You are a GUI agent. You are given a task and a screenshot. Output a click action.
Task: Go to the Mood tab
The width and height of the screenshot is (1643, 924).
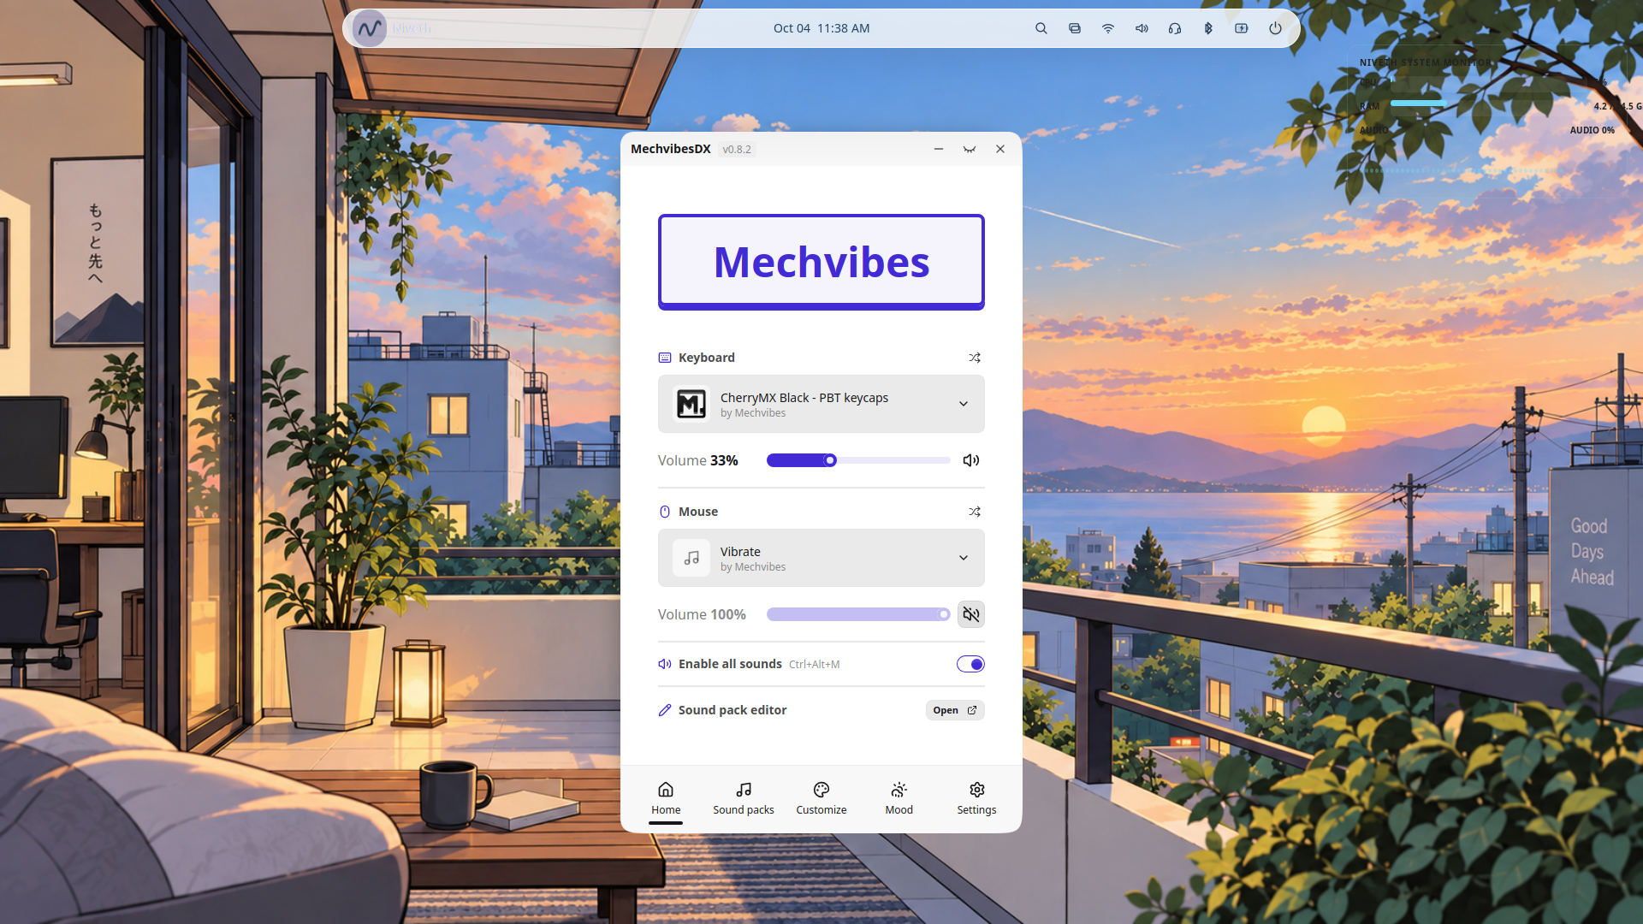tap(899, 798)
